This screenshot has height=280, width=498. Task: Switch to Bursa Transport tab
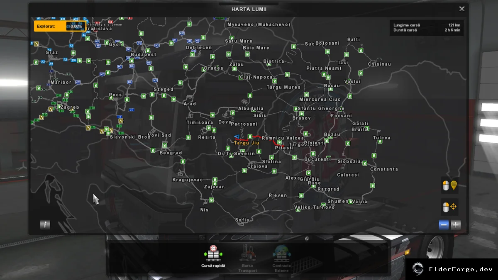(247, 258)
